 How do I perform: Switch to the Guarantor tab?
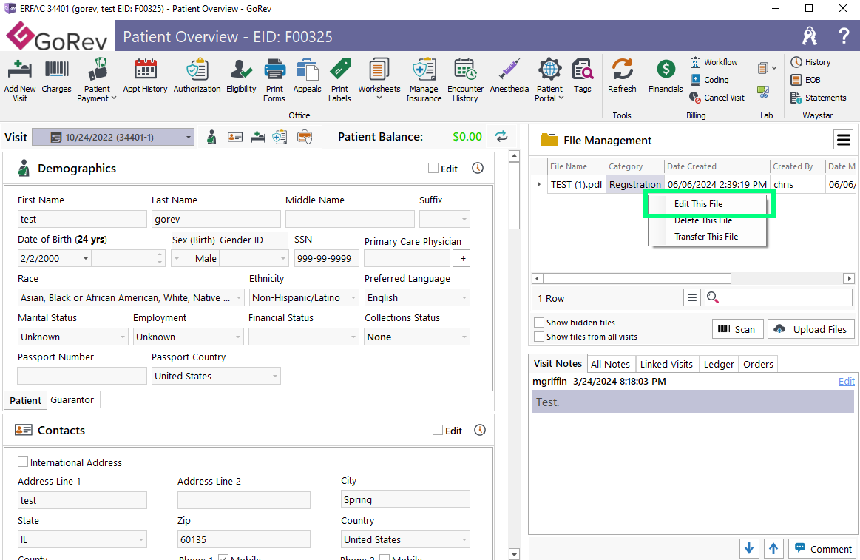point(72,400)
